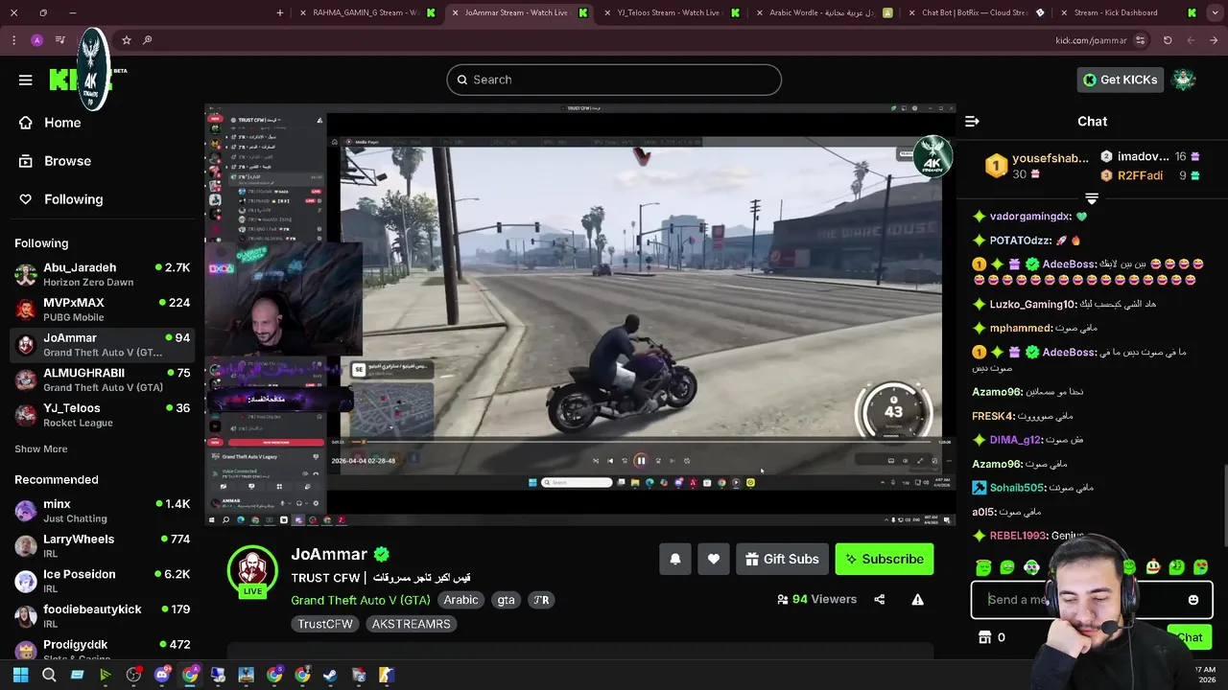
Task: Expand the chat leaderboard chevron
Action: [1092, 199]
